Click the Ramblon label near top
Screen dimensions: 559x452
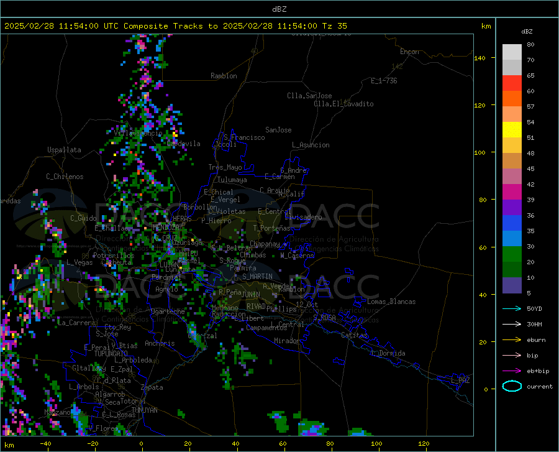point(224,76)
